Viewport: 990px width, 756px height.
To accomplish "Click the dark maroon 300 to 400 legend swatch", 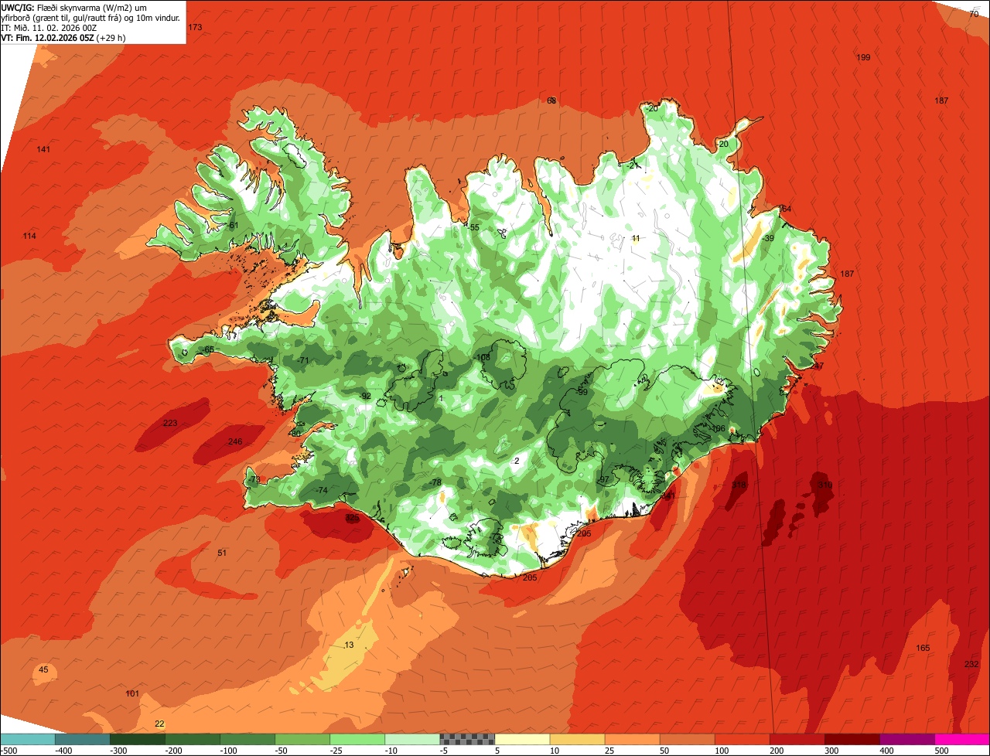I will point(852,739).
